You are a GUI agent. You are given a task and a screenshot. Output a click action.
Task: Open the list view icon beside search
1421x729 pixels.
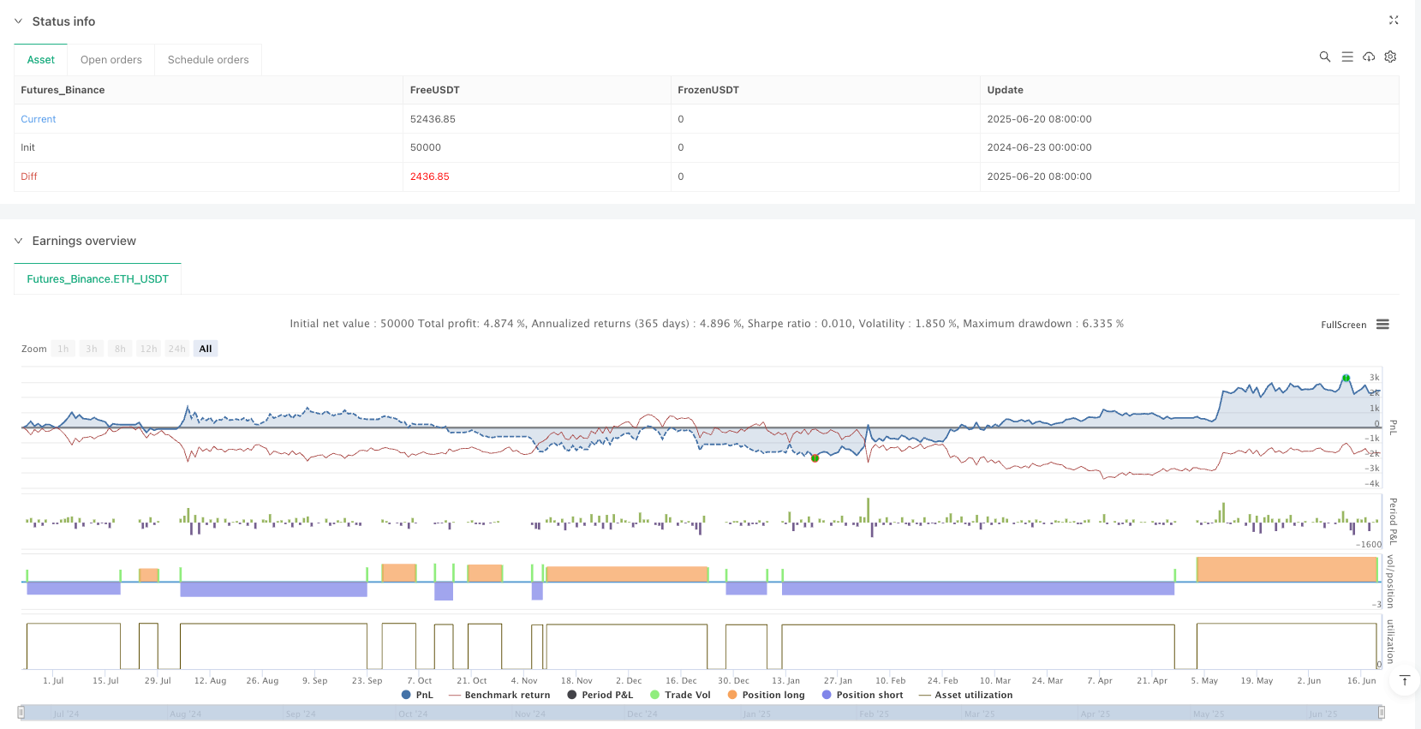(x=1346, y=57)
